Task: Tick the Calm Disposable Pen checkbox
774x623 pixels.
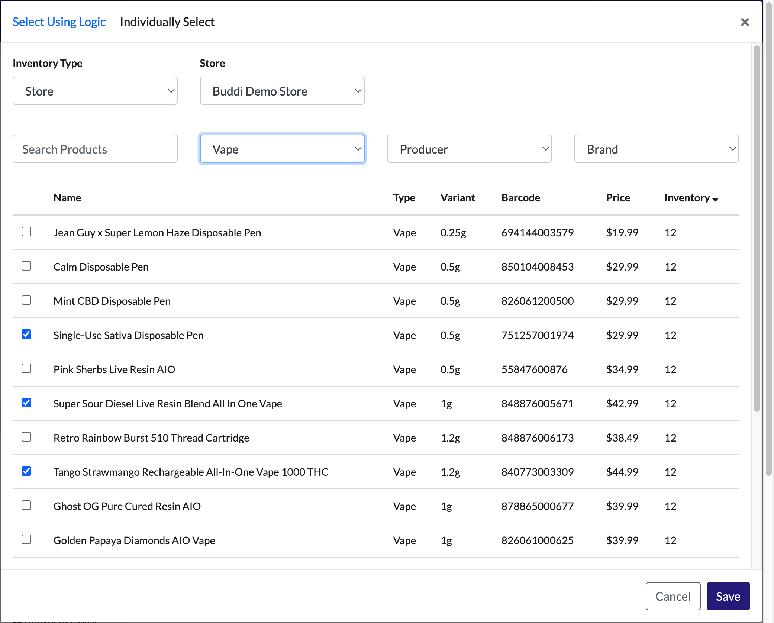Action: (26, 266)
